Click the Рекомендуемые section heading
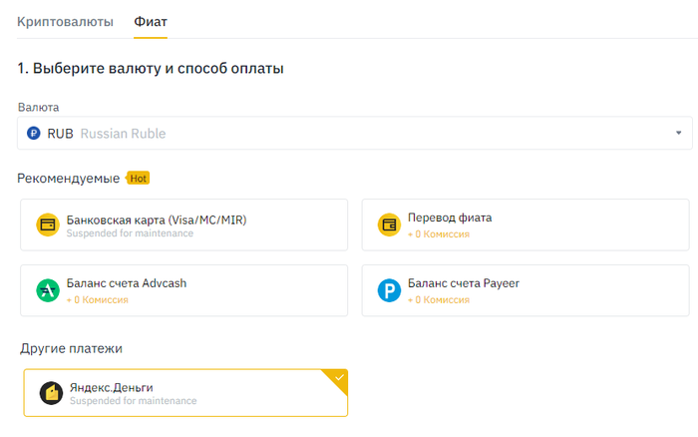 click(x=69, y=178)
